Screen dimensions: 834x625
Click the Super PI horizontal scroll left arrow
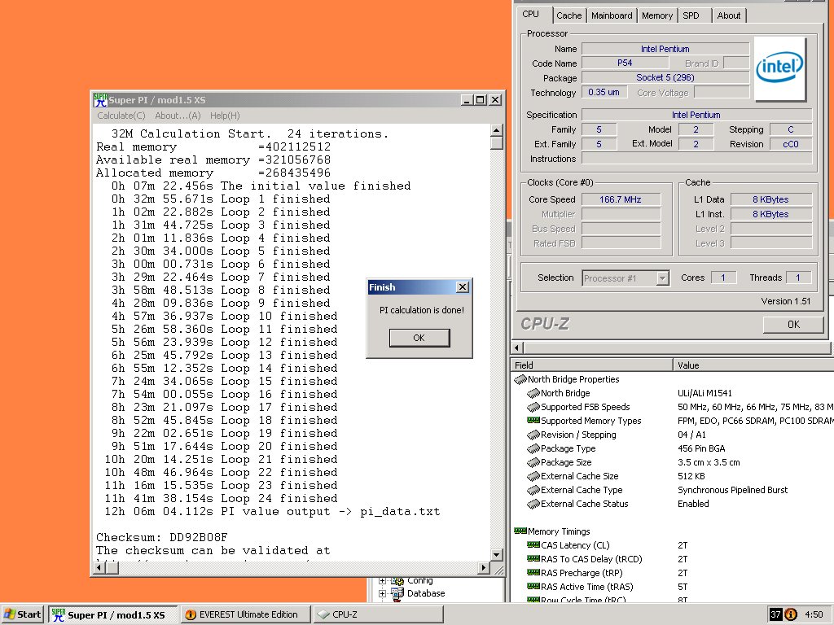[x=99, y=568]
